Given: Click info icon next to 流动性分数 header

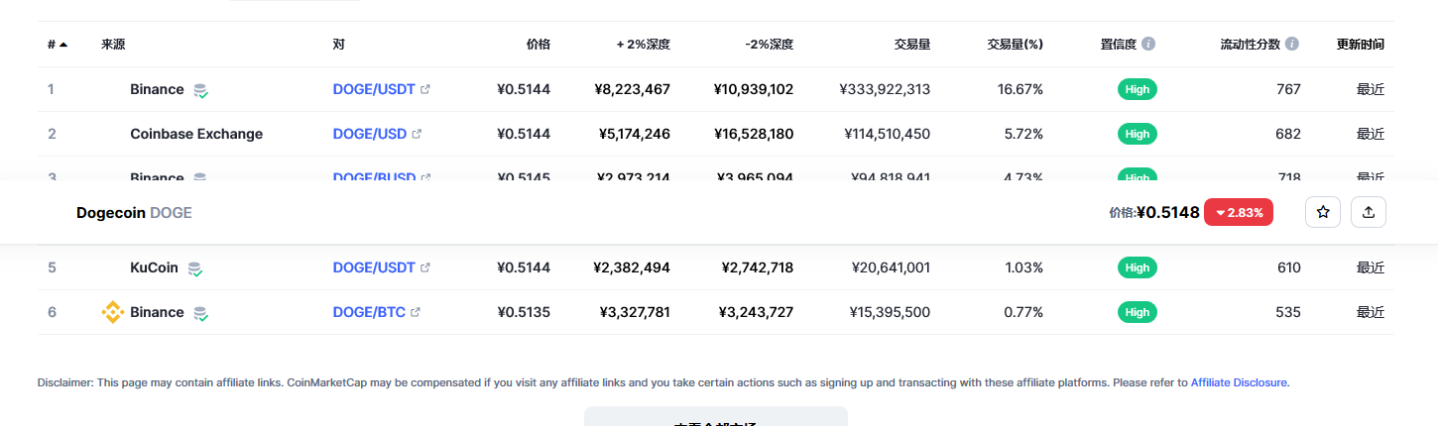Looking at the screenshot, I should 1292,45.
